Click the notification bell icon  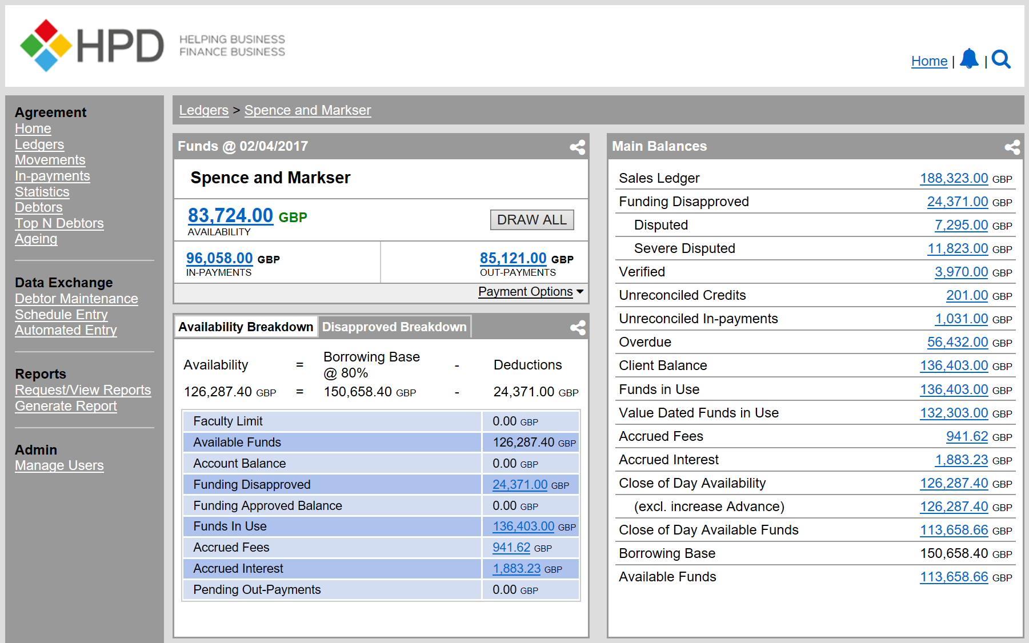coord(969,59)
